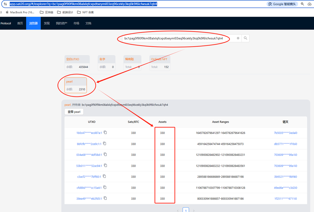The image size is (314, 212).
Task: Copy UTXO cfd89d*****cc15a4:1 via copy icon
Action: coord(105,187)
